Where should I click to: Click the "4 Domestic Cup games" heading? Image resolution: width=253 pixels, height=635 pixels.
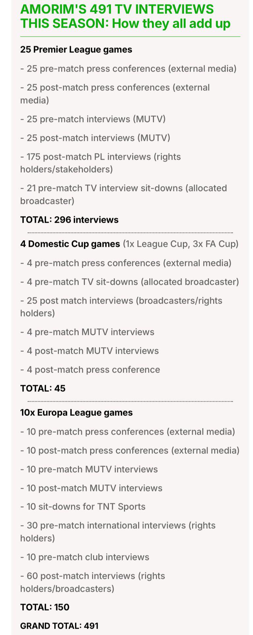point(70,244)
